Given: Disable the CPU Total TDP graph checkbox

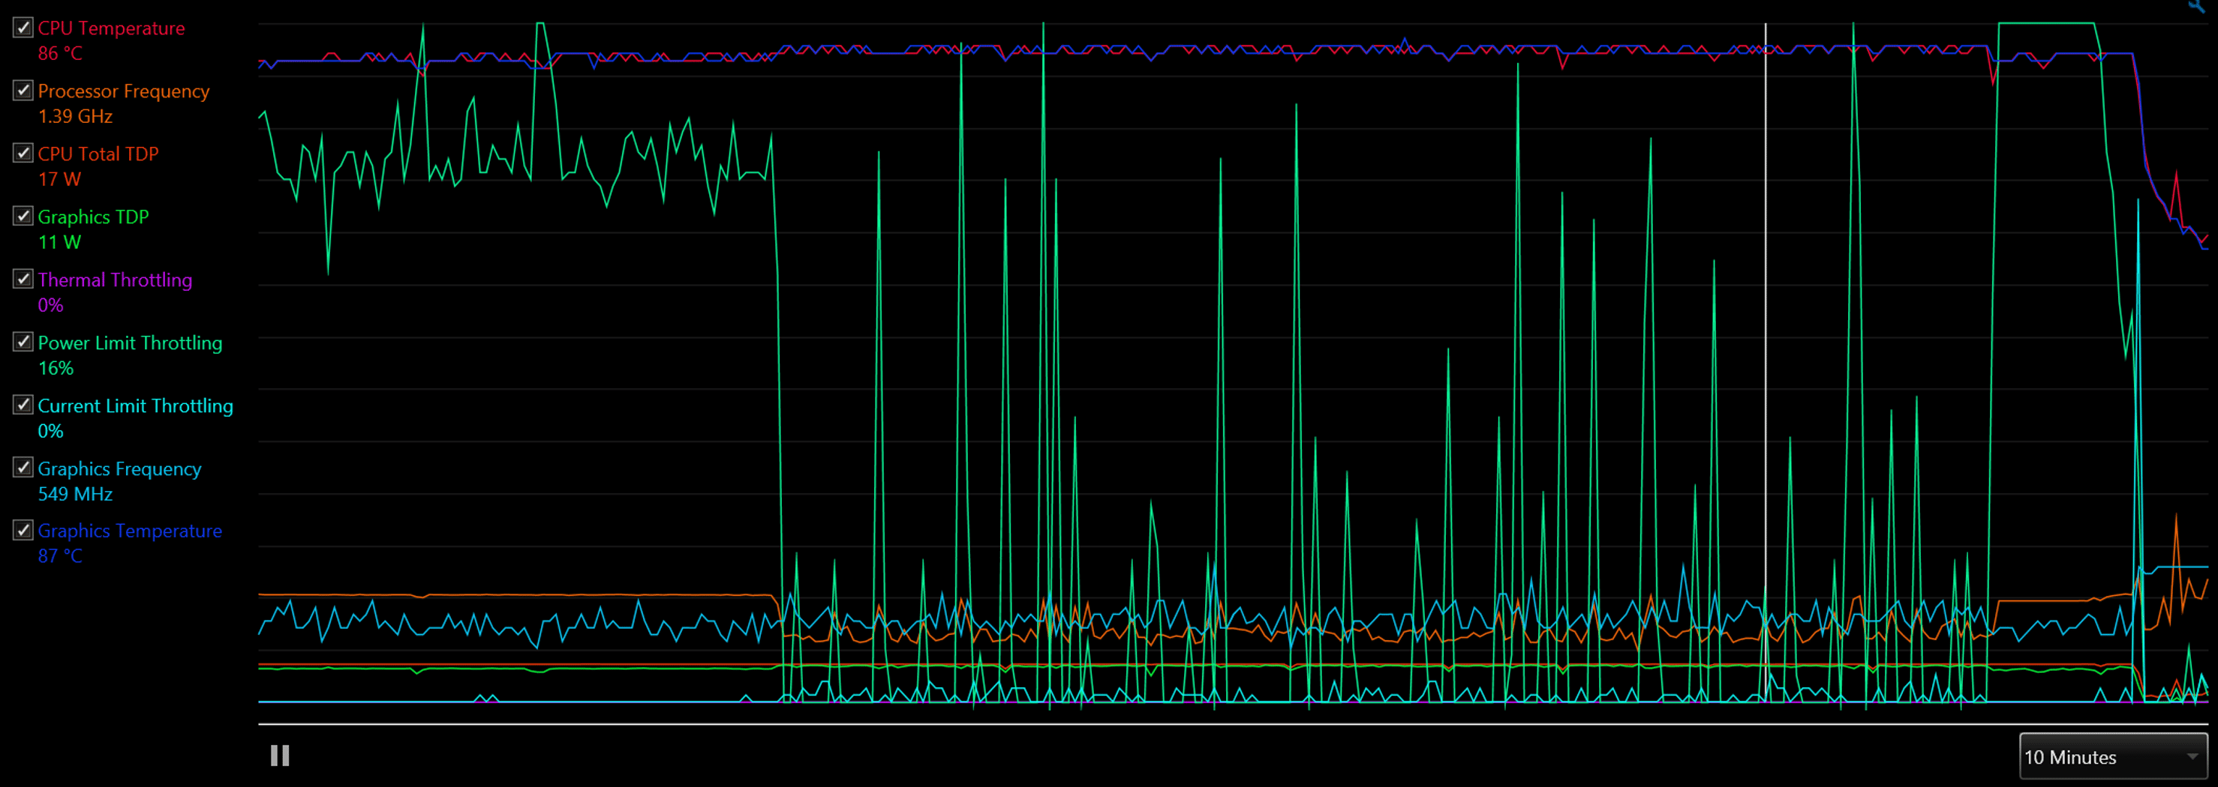Looking at the screenshot, I should pos(23,153).
